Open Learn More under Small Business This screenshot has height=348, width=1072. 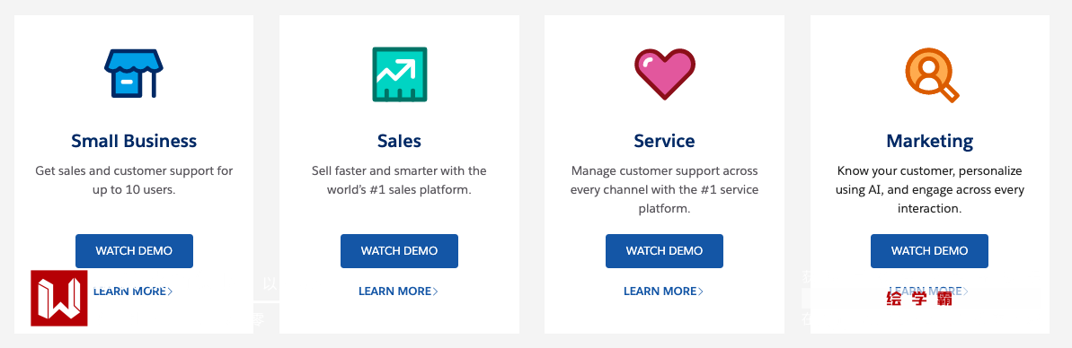(133, 291)
